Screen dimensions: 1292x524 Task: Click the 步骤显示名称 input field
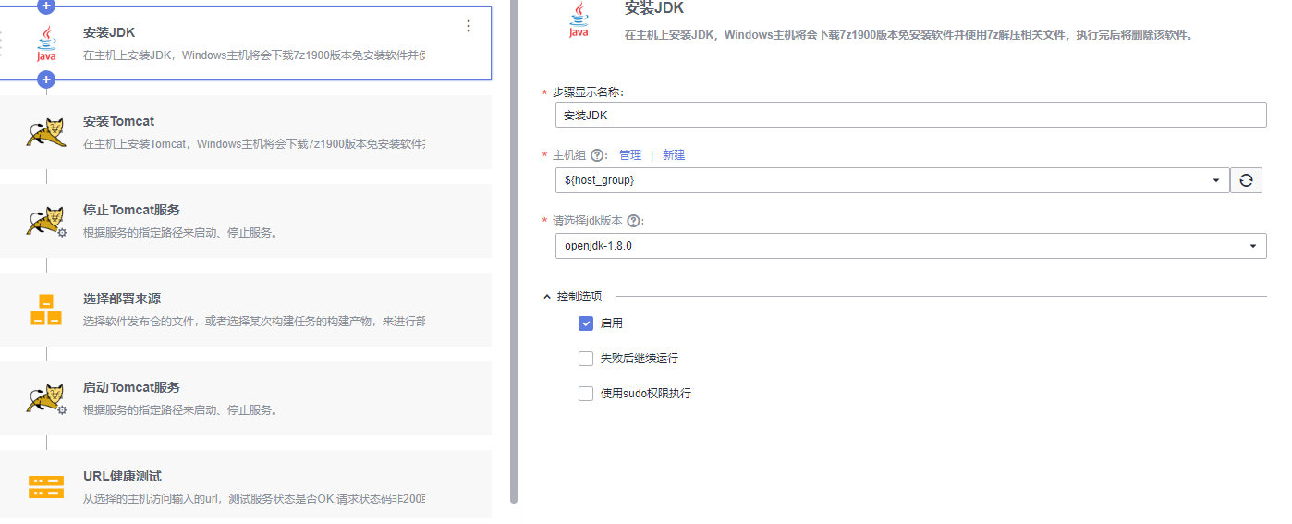pyautogui.click(x=910, y=115)
